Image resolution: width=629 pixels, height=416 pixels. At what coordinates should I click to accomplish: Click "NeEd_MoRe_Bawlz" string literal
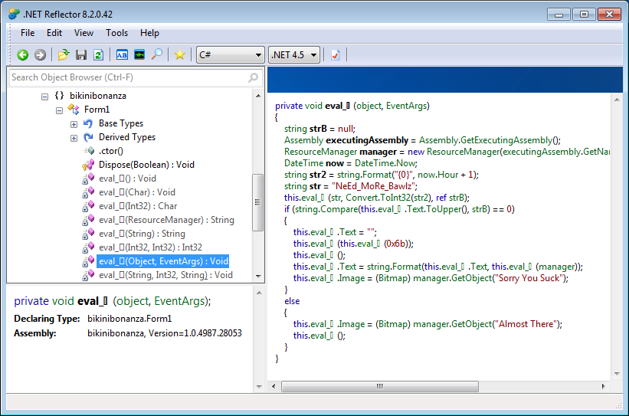(373, 186)
